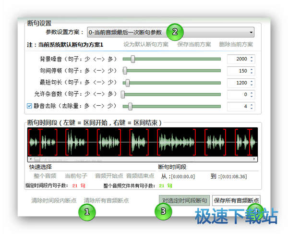288x234 pixels.
Task: Increase 静音去除 value with up arrow
Action: coord(252,104)
